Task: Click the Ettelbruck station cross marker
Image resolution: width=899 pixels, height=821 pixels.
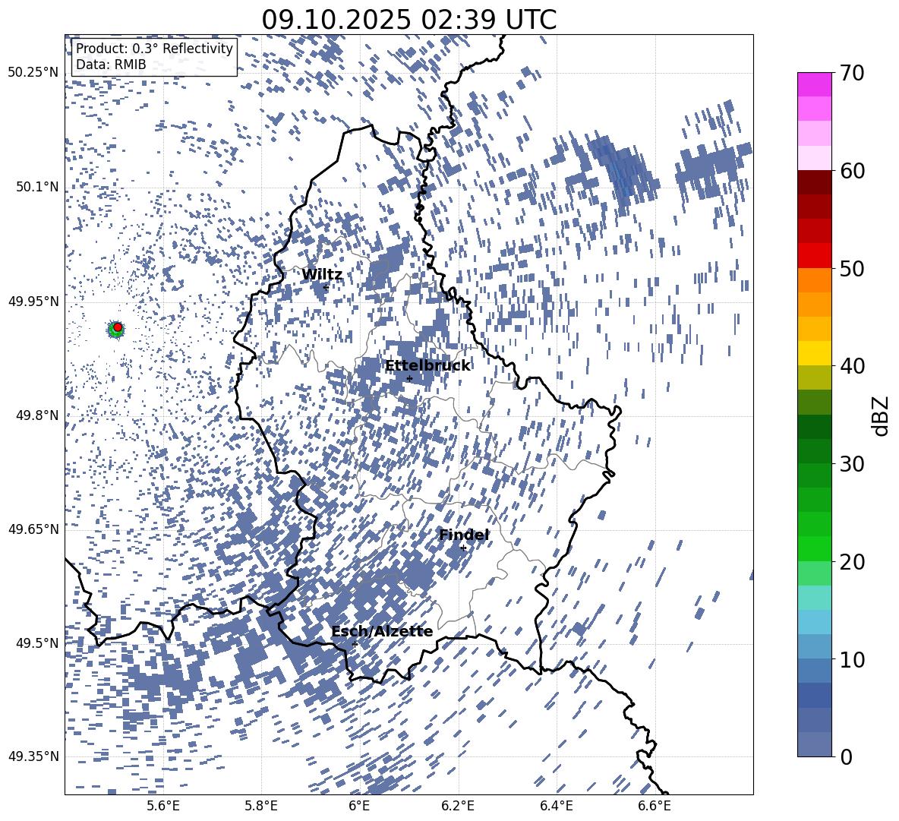Action: pyautogui.click(x=409, y=378)
